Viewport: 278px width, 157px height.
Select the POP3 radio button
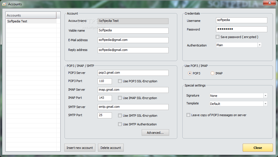pyautogui.click(x=190, y=73)
